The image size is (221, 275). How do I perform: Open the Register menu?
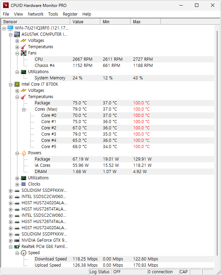coord(70,14)
